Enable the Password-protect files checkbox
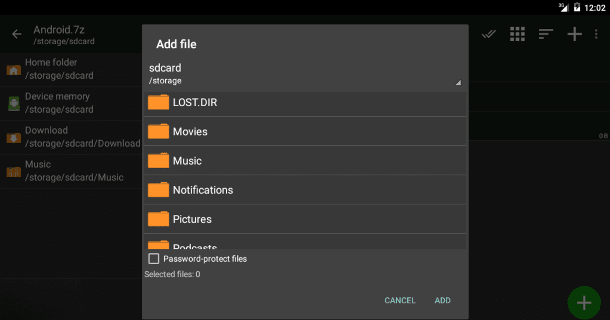Viewport: 610px width, 320px height. click(x=154, y=259)
